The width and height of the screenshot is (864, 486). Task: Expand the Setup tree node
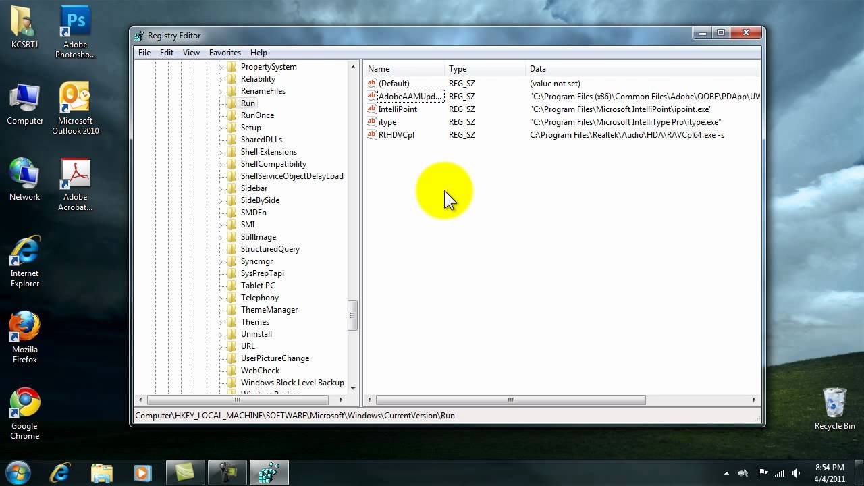(220, 128)
